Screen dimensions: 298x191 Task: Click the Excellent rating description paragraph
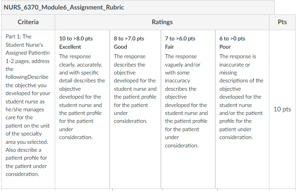click(82, 97)
